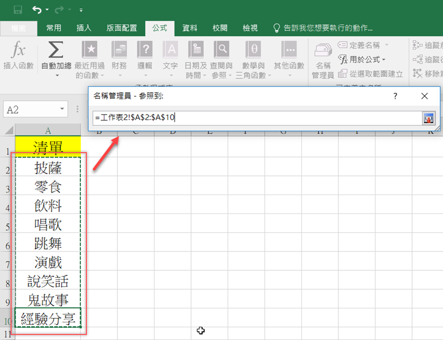
Task: Open Math & Trig functions icon
Action: point(254,51)
